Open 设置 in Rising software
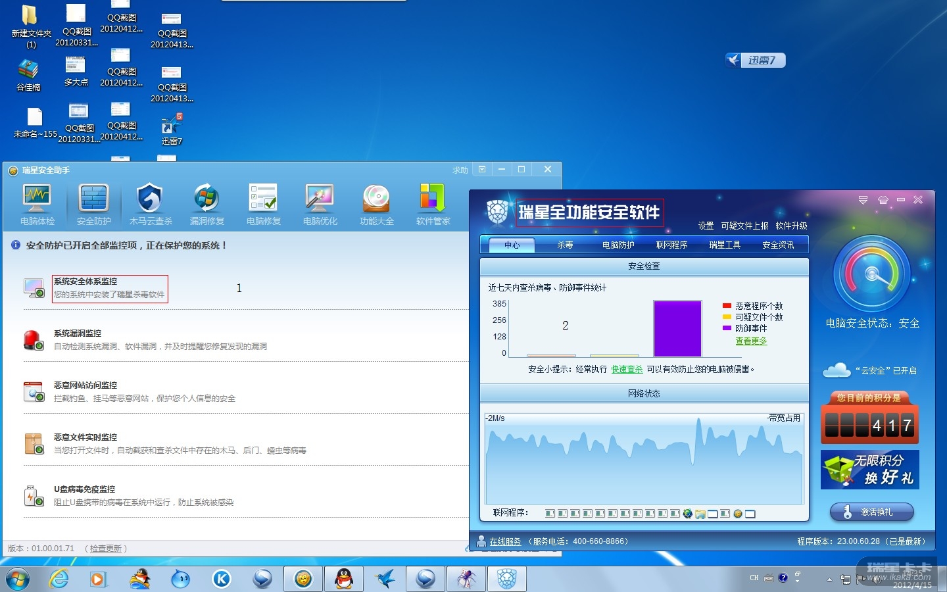The width and height of the screenshot is (947, 592). 706,226
